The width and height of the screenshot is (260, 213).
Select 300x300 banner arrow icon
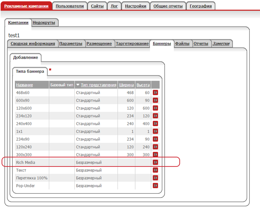pyautogui.click(x=155, y=154)
